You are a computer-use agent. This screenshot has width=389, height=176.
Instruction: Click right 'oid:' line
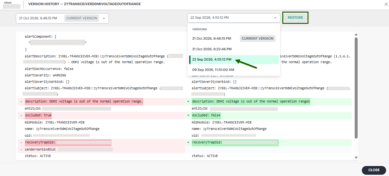tap(224, 136)
